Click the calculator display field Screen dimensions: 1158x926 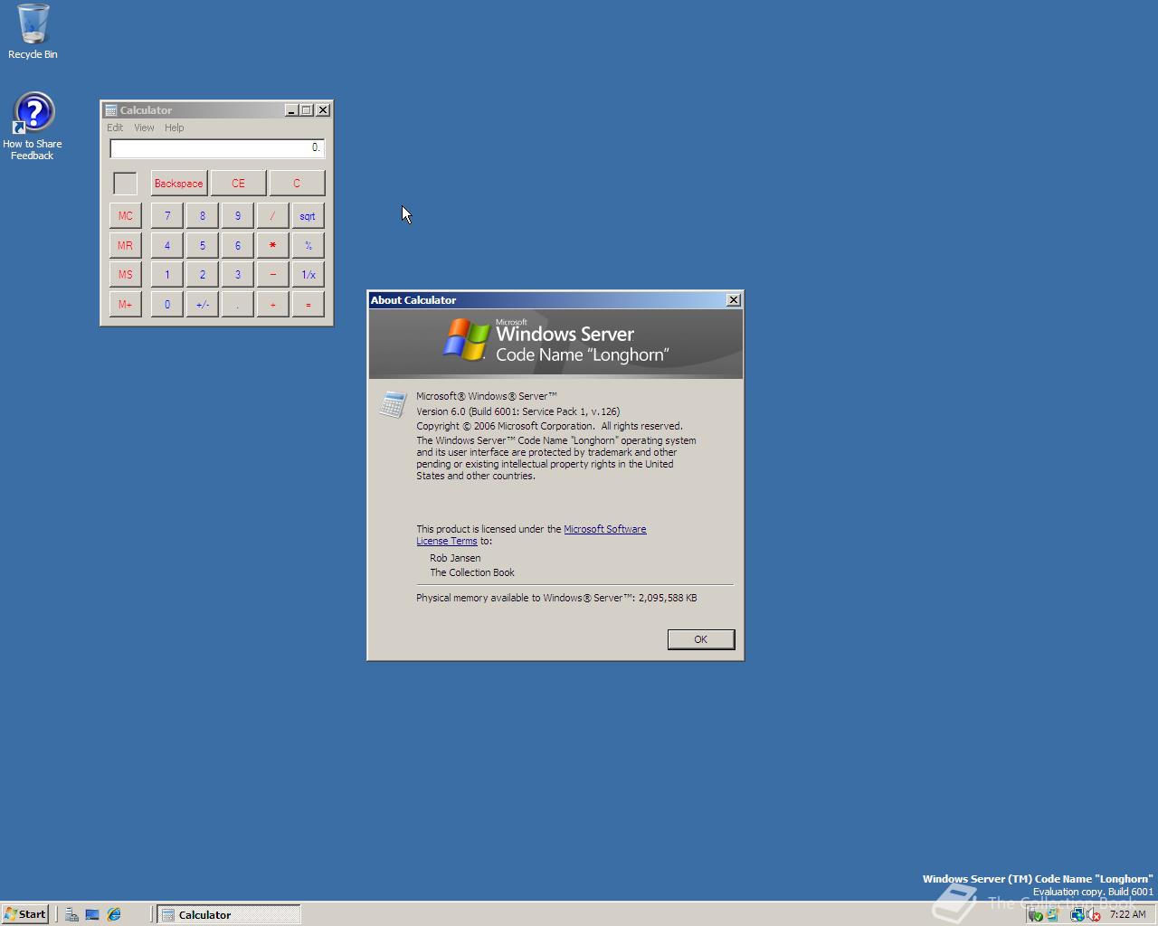217,147
